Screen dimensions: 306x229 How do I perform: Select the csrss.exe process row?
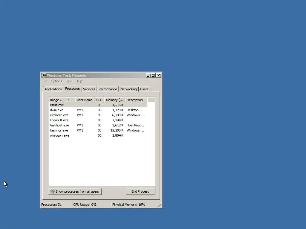[98, 105]
